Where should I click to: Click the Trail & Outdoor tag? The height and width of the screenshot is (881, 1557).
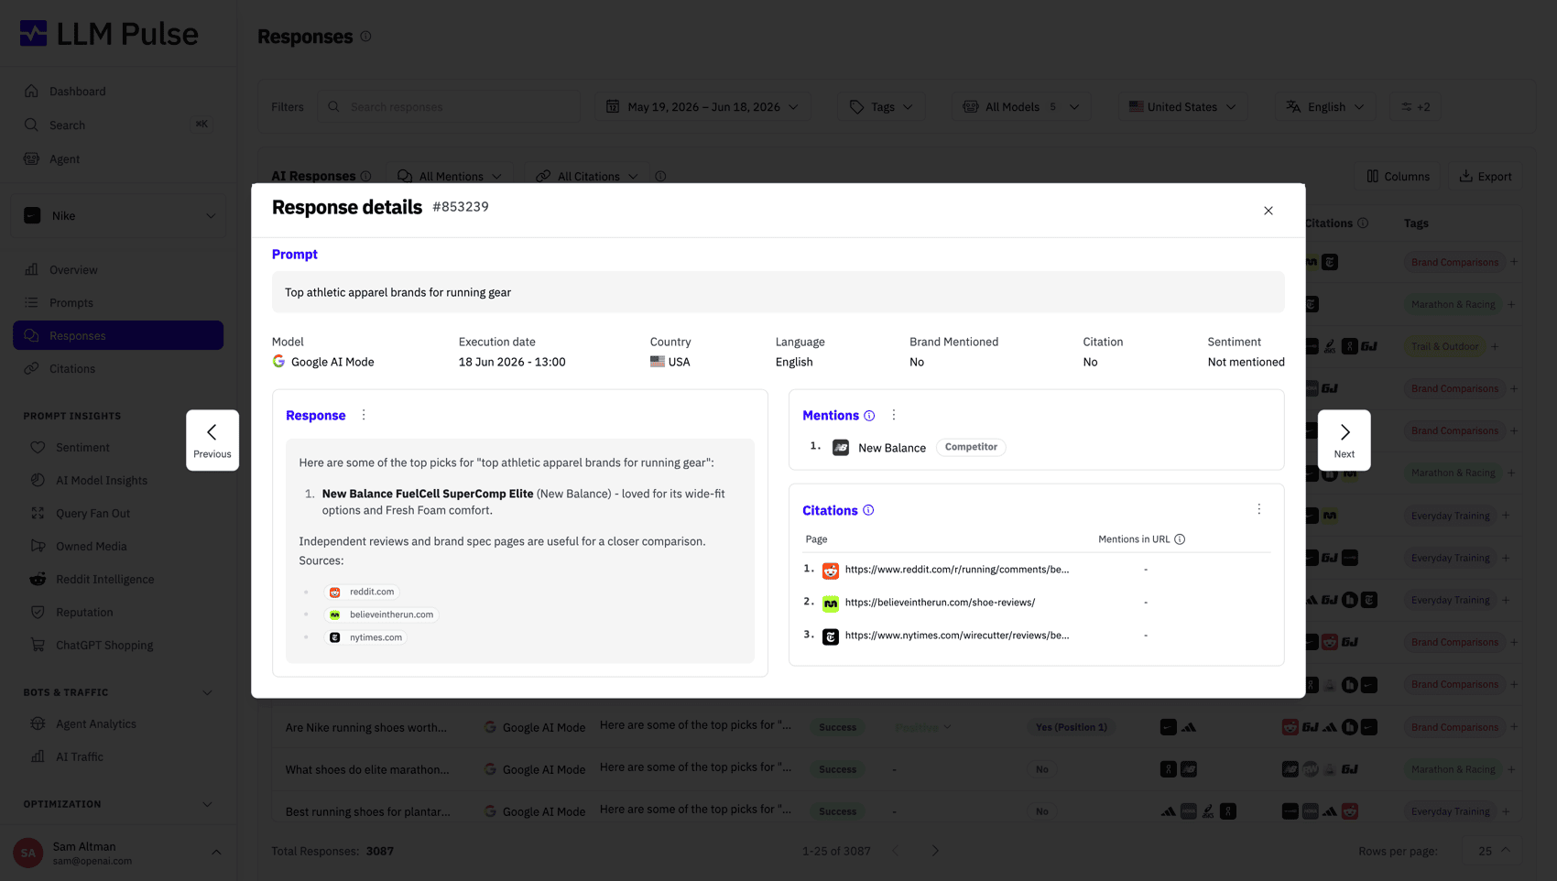pos(1444,346)
